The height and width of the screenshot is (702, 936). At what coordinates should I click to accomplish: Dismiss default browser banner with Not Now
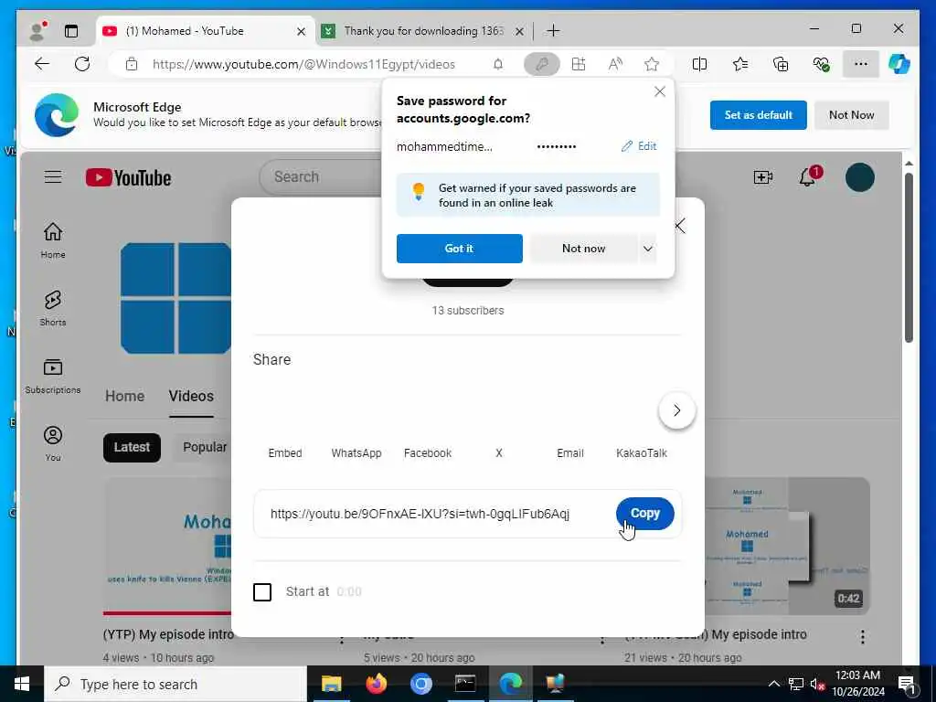pos(851,115)
